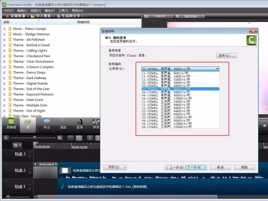This screenshot has height=201, width=268.
Task: Click the timeline horizontal scrollbar left arrow
Action: point(35,197)
